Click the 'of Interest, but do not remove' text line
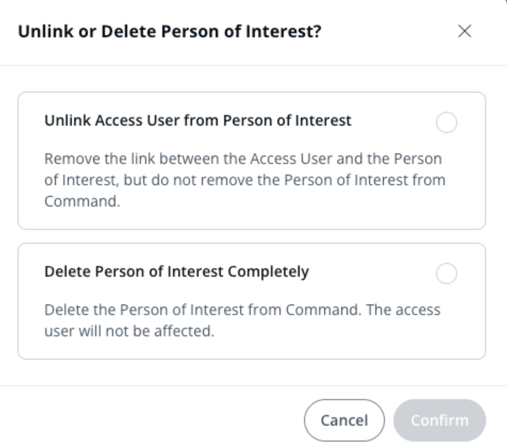The image size is (507, 448). click(x=244, y=180)
